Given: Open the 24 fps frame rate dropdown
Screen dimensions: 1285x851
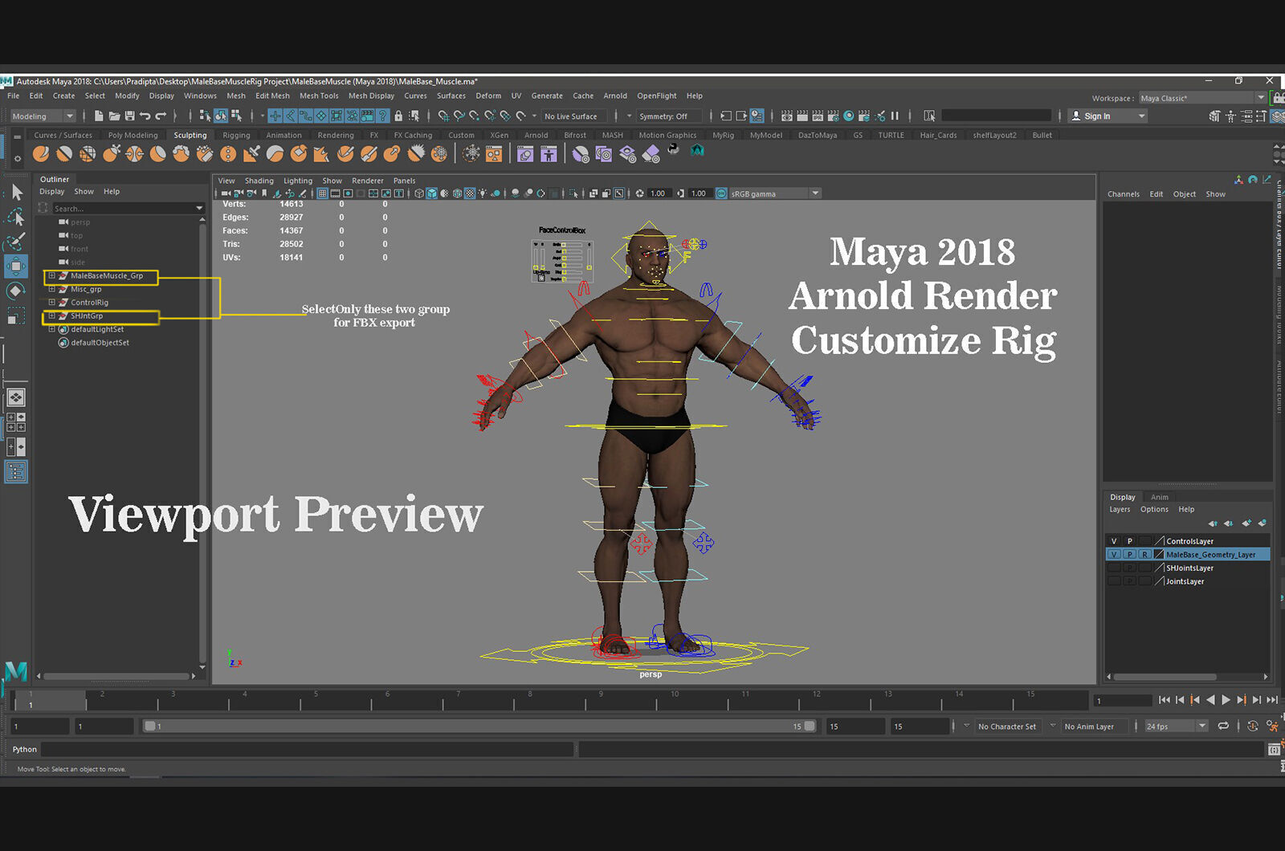Looking at the screenshot, I should [1177, 727].
